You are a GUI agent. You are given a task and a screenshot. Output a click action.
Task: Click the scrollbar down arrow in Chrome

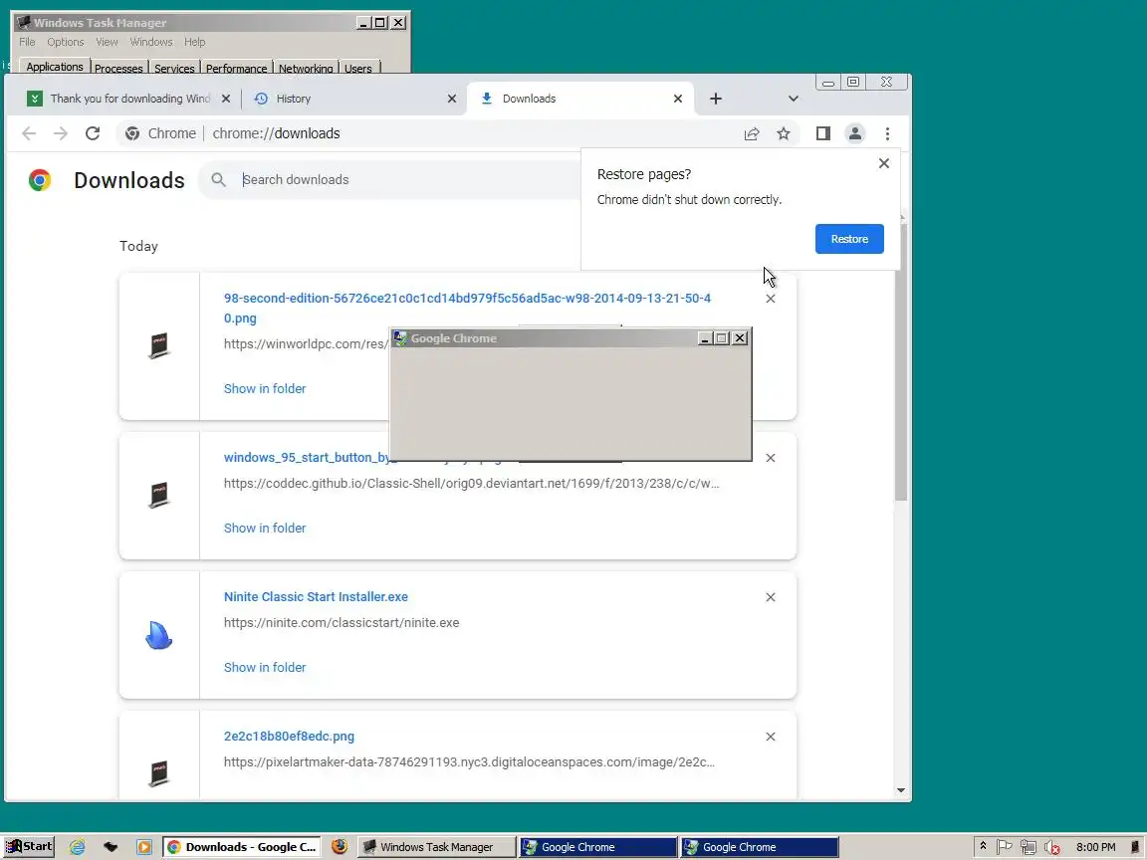coord(901,790)
